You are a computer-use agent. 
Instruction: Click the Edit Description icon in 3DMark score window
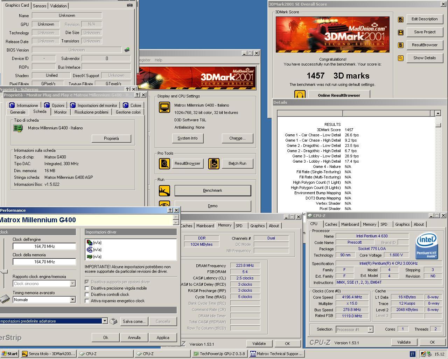click(x=401, y=20)
